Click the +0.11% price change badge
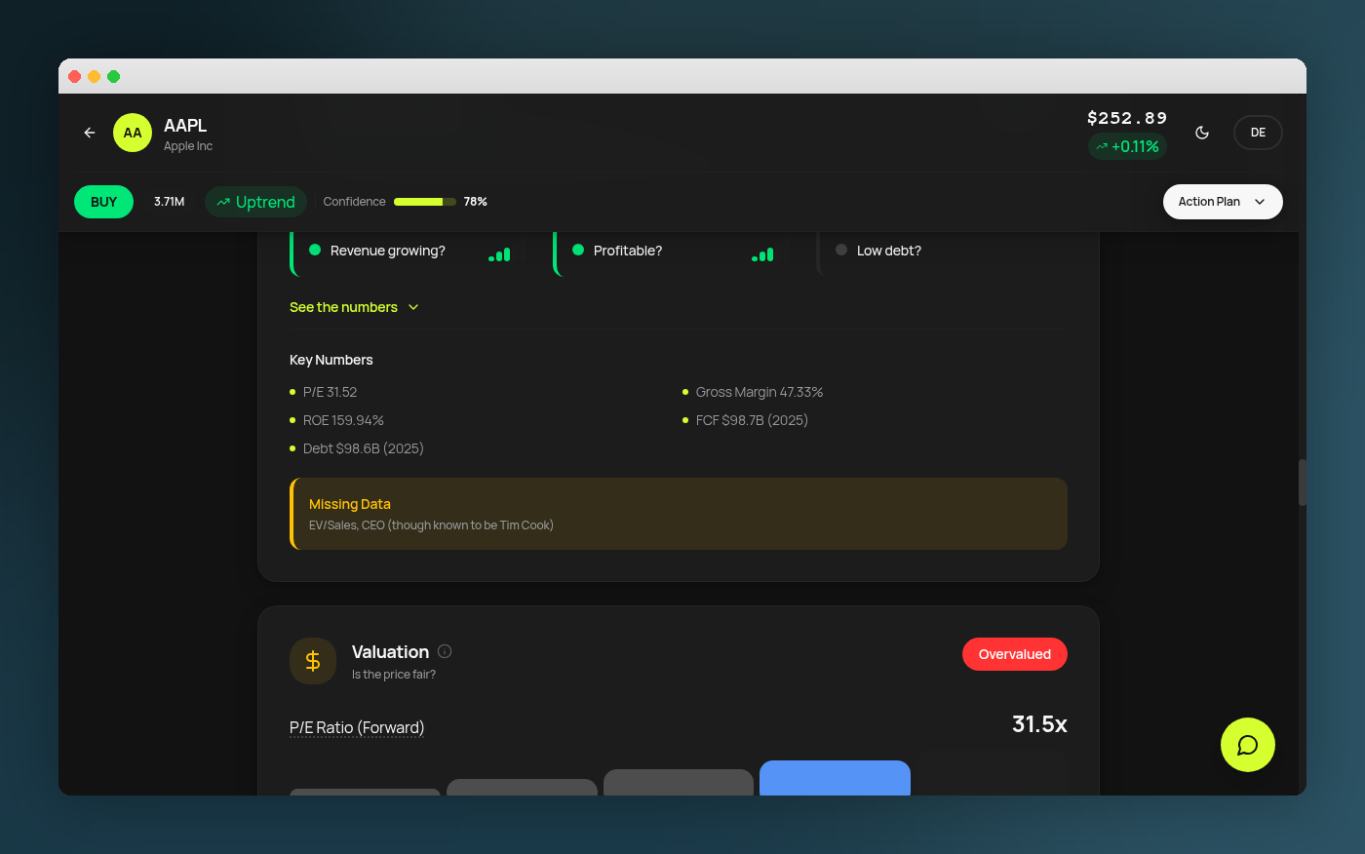Image resolution: width=1365 pixels, height=854 pixels. point(1127,146)
